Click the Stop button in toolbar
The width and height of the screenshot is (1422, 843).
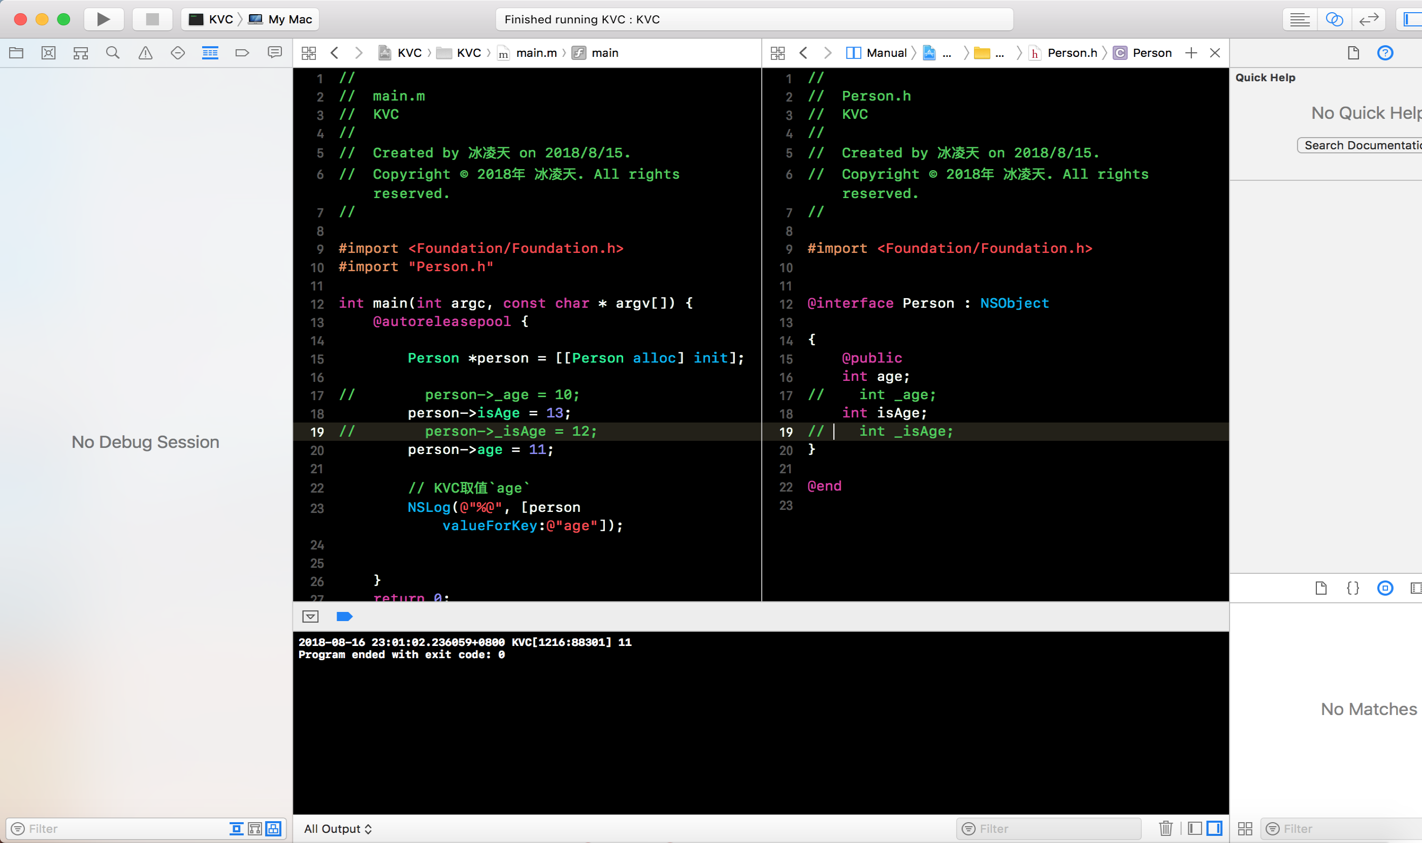(152, 19)
